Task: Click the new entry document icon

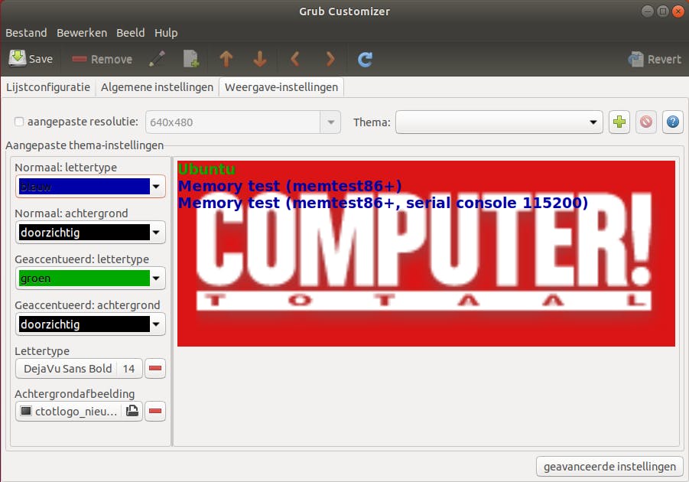Action: pyautogui.click(x=190, y=59)
